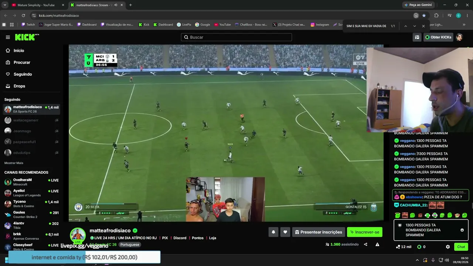Viewport: 473px width, 266px height.
Task: Click the Presentear inscrições button
Action: coord(319,232)
